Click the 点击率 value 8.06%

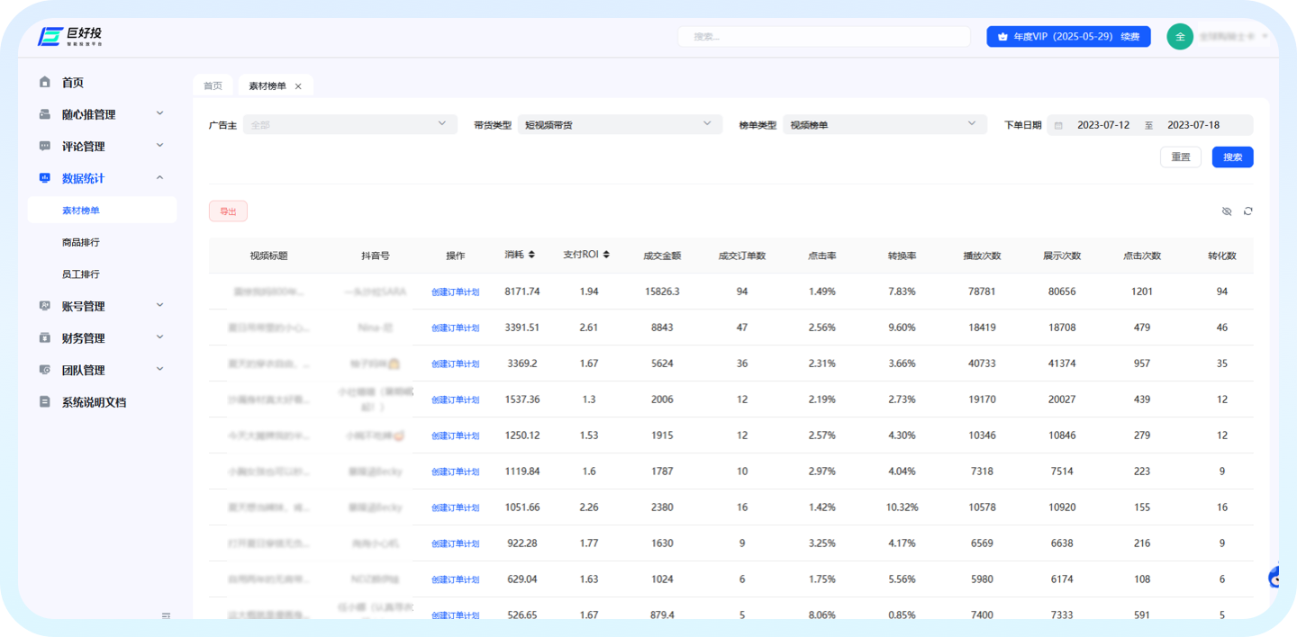821,615
